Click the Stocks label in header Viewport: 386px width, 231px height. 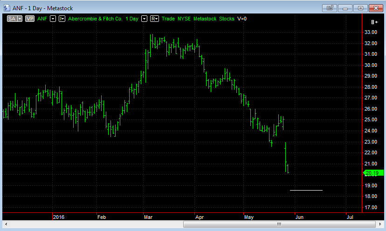coord(227,19)
